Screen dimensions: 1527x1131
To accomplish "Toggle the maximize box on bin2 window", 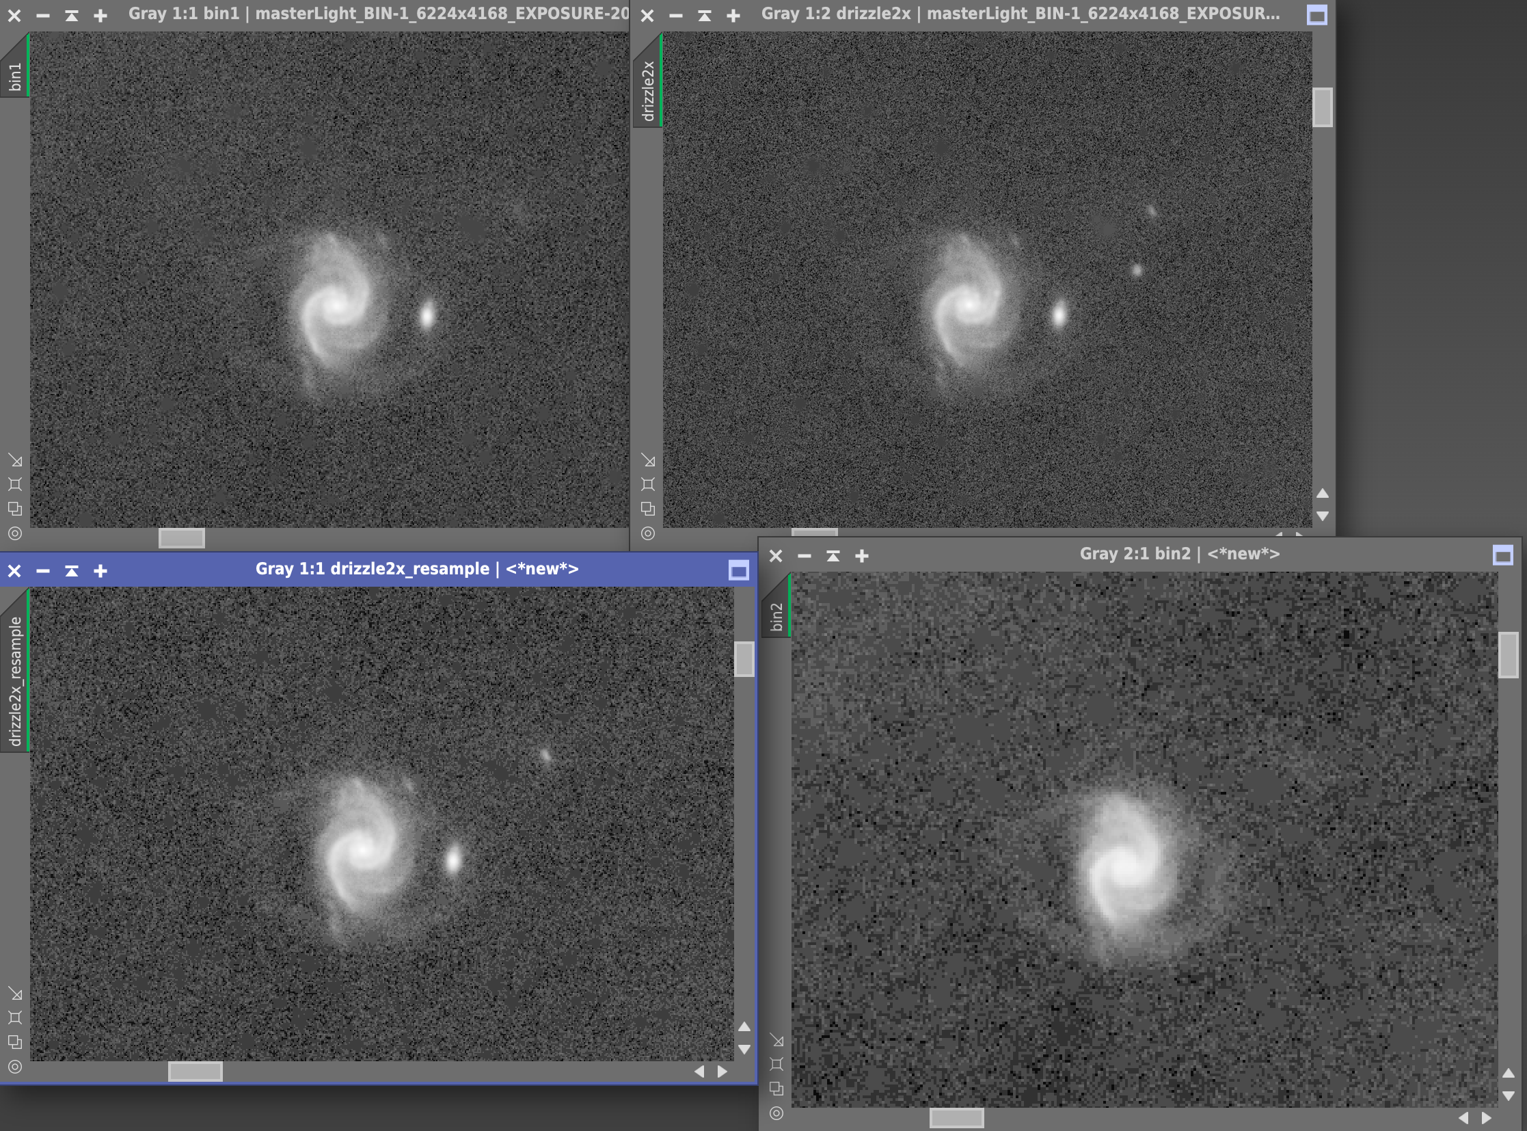I will pyautogui.click(x=1502, y=555).
